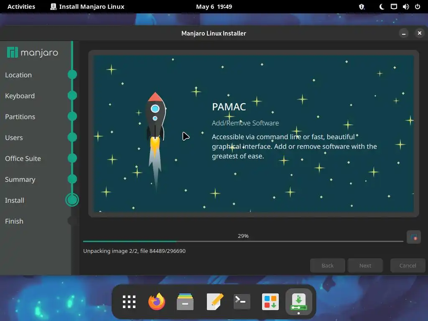The height and width of the screenshot is (321, 428).
Task: Open the Activities overview
Action: [21, 7]
